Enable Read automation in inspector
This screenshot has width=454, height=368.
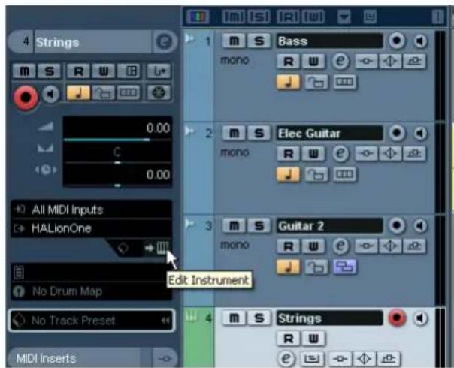[x=78, y=71]
